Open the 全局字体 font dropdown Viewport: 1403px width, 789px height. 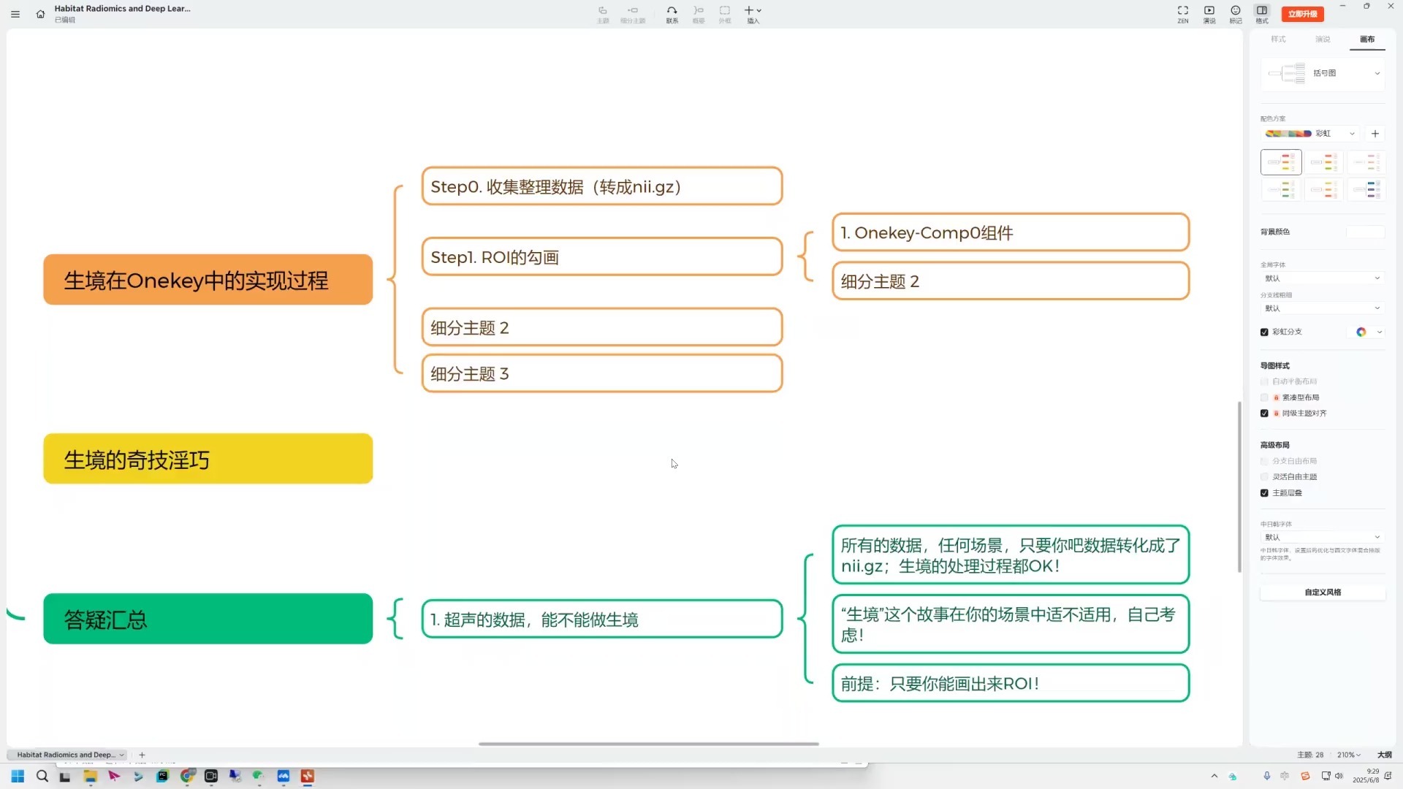point(1378,278)
